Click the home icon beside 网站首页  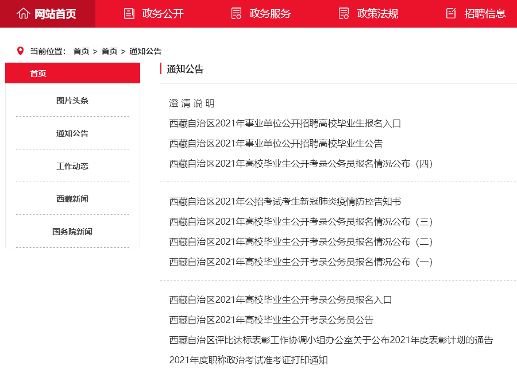click(24, 13)
